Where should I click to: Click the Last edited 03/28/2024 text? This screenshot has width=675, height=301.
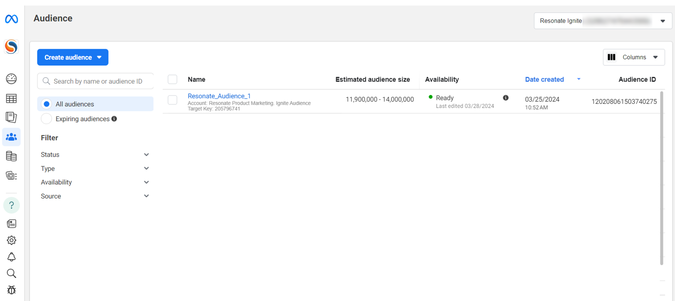point(465,106)
